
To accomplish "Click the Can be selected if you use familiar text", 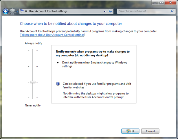I will (x=97, y=85).
